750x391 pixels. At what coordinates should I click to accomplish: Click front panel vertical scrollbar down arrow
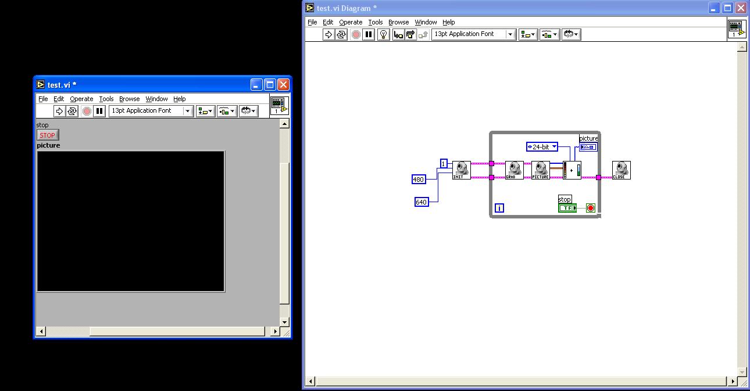(x=284, y=322)
